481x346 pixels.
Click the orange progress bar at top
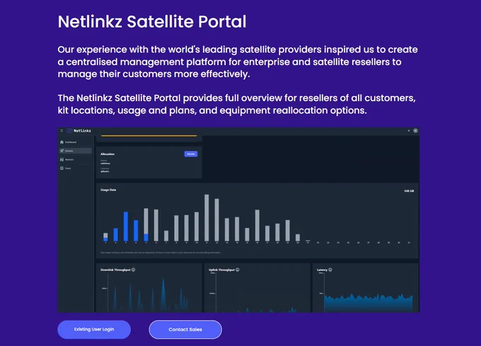click(149, 136)
